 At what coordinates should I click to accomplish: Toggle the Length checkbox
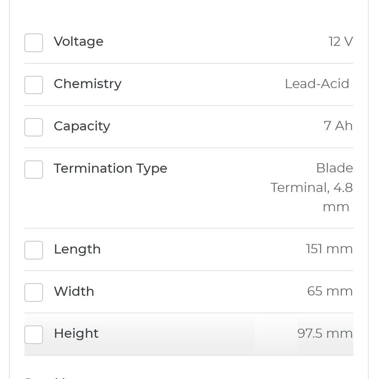coord(34,250)
